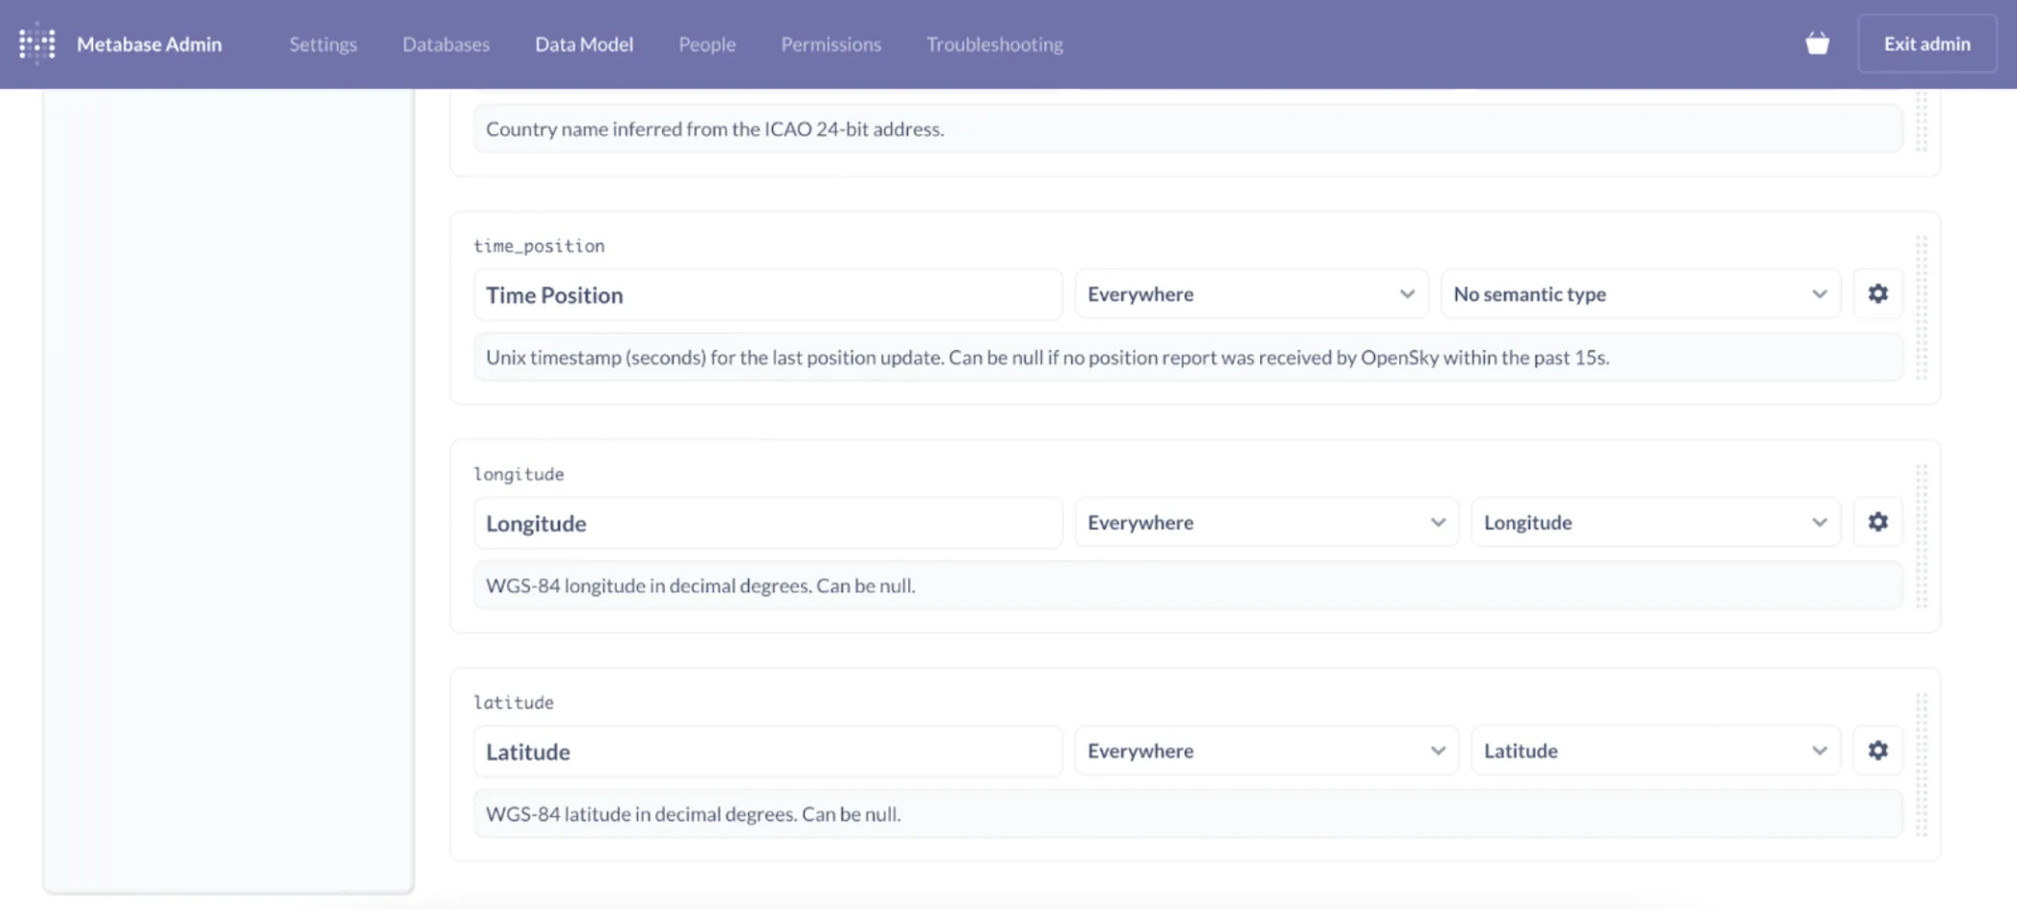Open field settings gear for Time Position
The height and width of the screenshot is (909, 2017).
click(1877, 294)
